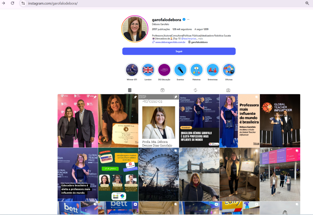Open the Palestras story highlight
Image resolution: width=313 pixels, height=215 pixels.
196,70
